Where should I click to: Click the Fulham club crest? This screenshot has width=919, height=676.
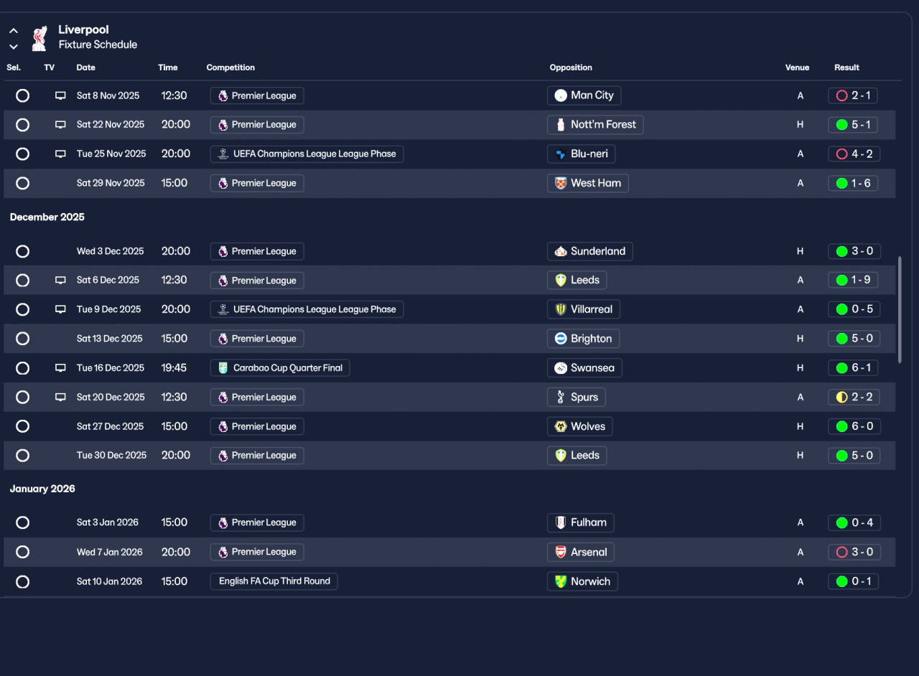[x=561, y=522]
